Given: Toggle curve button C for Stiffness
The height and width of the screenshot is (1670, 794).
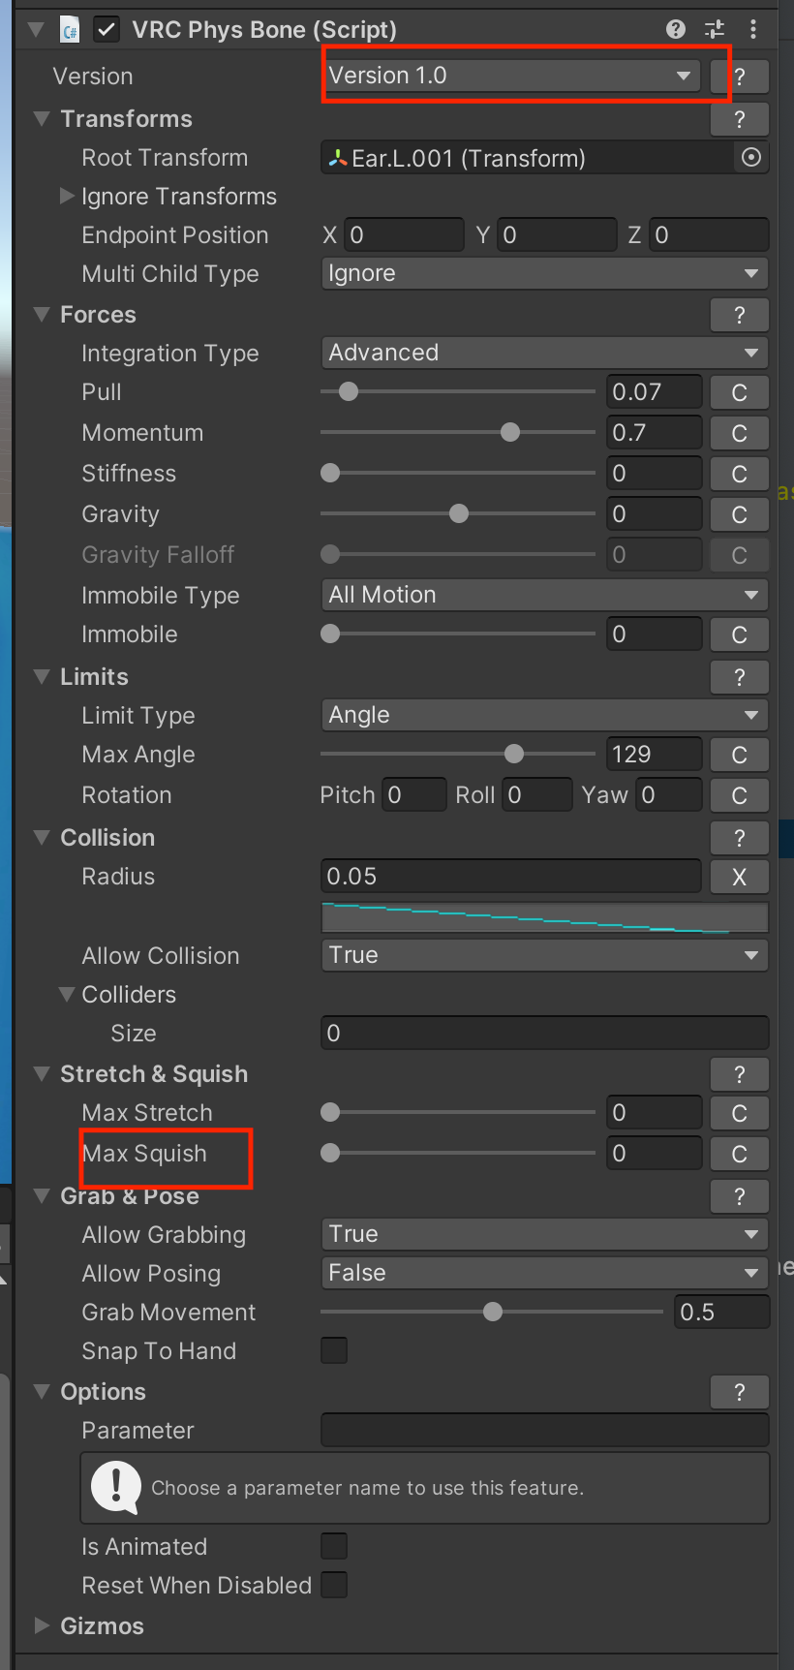Looking at the screenshot, I should (x=740, y=474).
